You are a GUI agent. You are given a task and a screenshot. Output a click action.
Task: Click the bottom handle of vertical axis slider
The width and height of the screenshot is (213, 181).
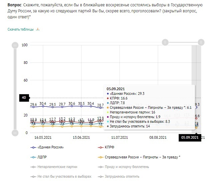pyautogui.click(x=14, y=133)
